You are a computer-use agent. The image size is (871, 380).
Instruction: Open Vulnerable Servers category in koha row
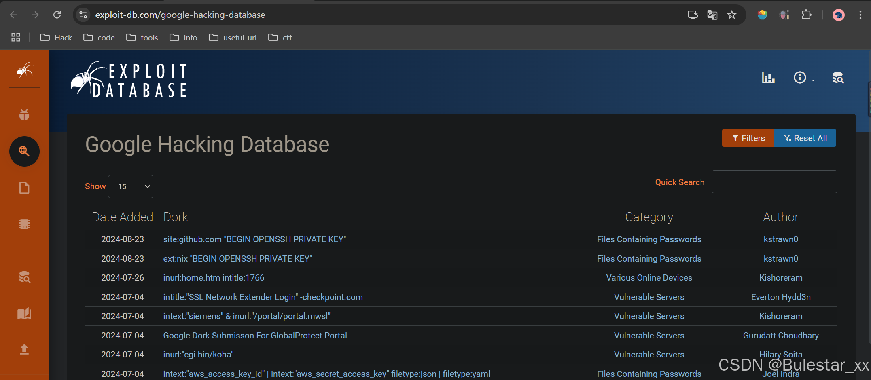click(x=649, y=355)
